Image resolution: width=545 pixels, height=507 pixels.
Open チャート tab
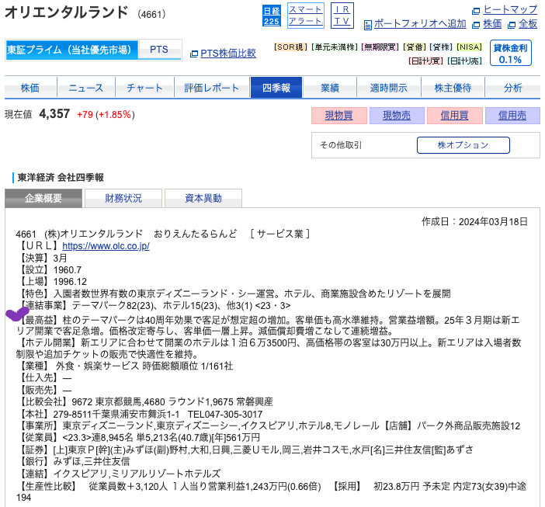(144, 88)
